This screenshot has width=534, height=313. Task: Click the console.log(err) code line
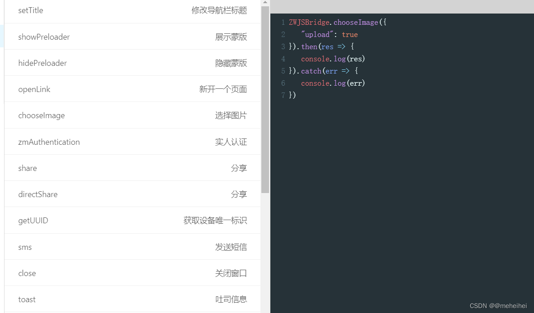click(333, 83)
